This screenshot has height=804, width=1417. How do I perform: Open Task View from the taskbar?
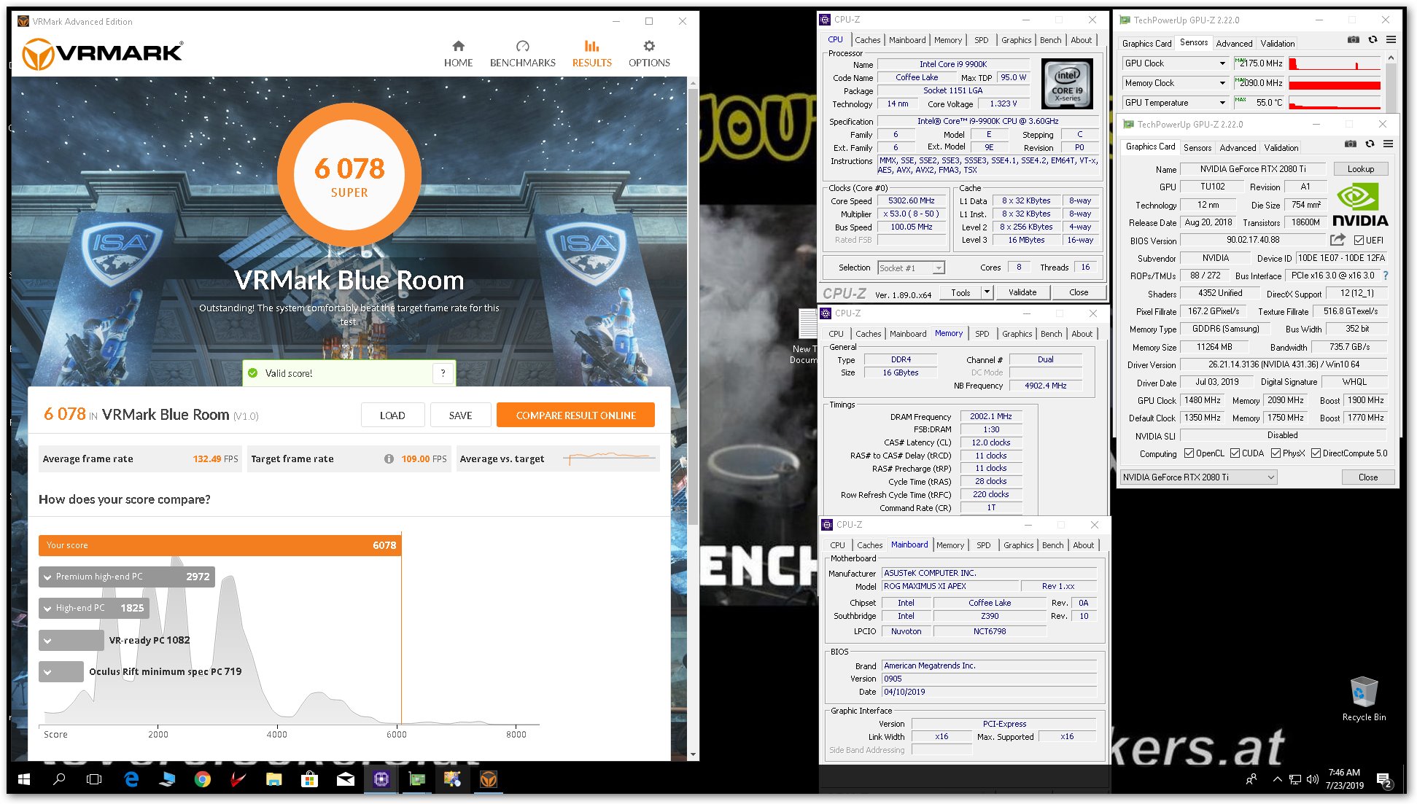[94, 779]
